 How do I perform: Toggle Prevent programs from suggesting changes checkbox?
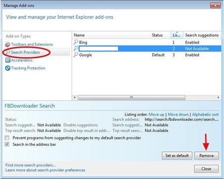7,138
